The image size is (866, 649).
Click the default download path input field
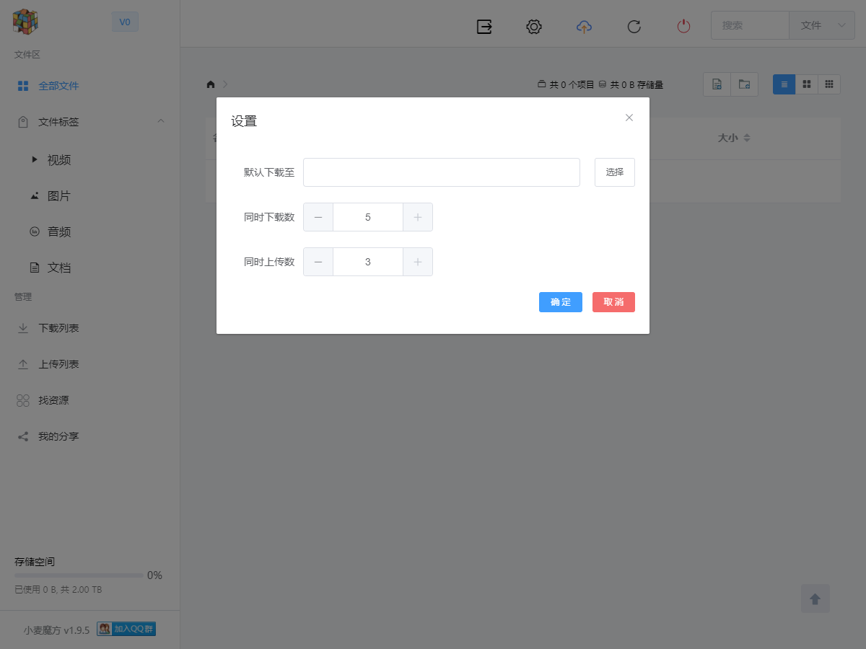coord(441,172)
